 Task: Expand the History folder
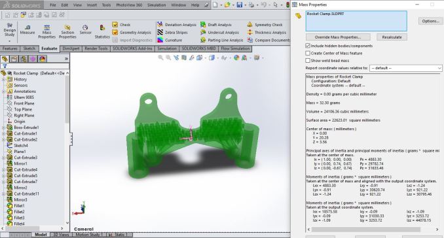coord(3,79)
